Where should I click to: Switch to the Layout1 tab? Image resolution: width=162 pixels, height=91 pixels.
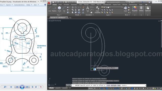pos(58,88)
